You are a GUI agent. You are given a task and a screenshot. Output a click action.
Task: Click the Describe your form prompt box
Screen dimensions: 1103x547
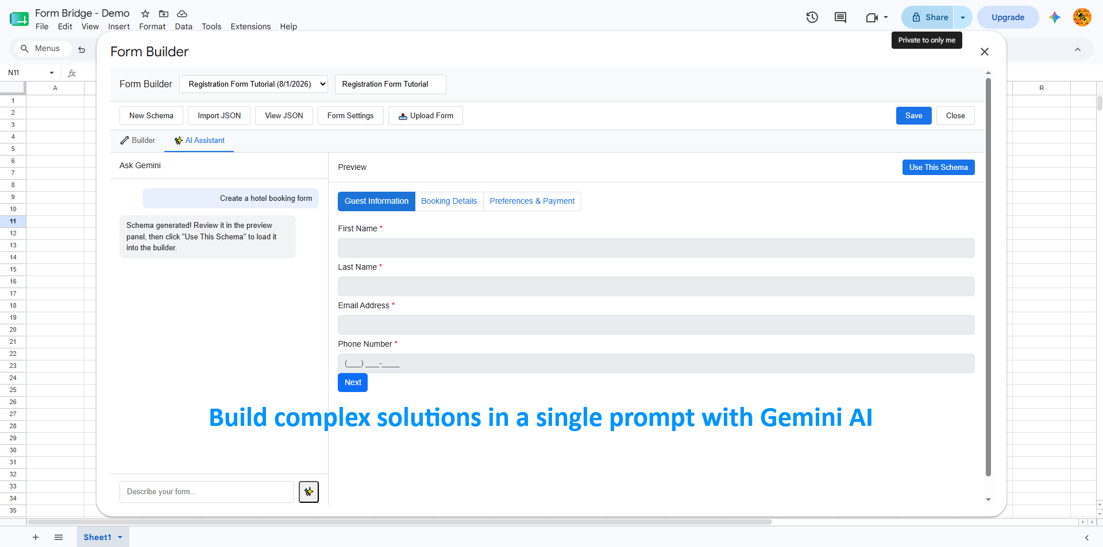tap(207, 492)
